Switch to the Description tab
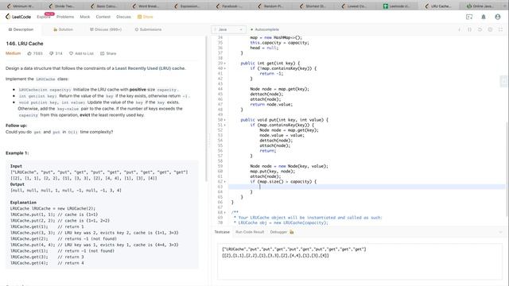509x286 pixels. click(21, 29)
